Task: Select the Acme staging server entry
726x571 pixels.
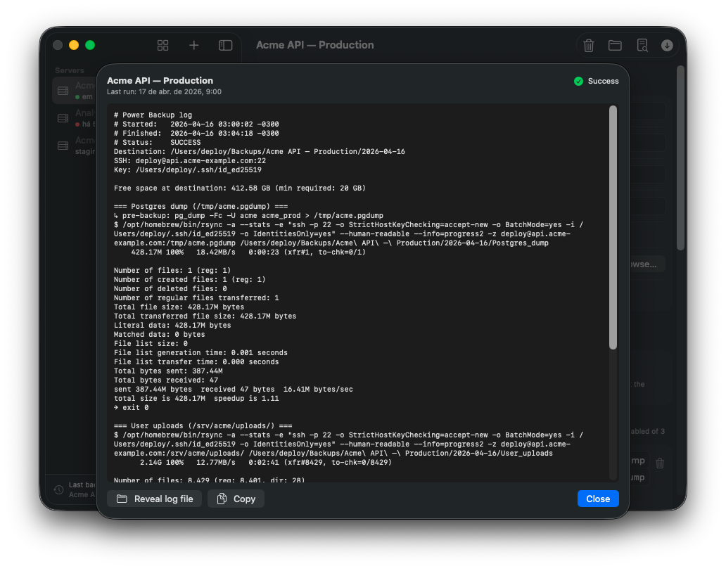Action: (x=74, y=146)
